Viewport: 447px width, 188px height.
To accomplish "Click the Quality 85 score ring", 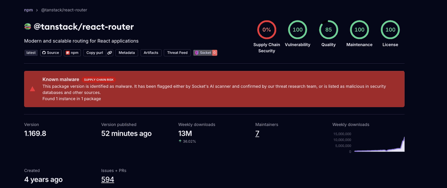I will pos(329,30).
